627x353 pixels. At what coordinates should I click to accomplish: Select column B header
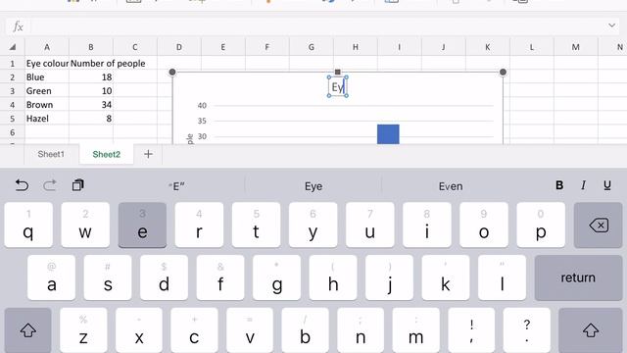[91, 47]
